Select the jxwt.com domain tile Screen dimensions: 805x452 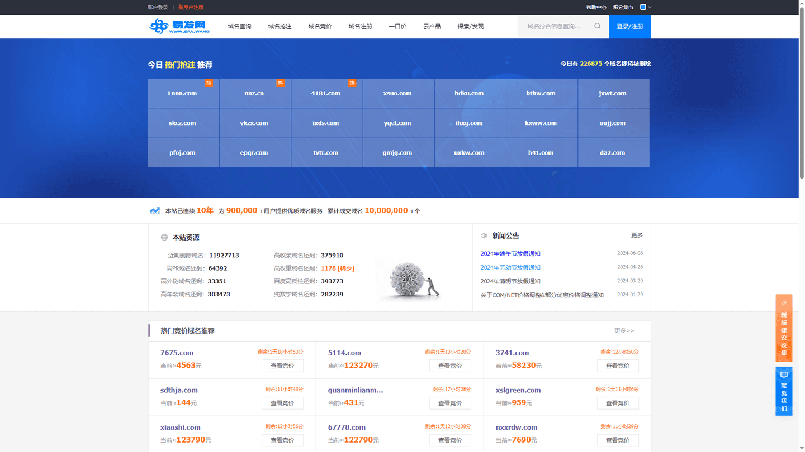[x=613, y=93]
